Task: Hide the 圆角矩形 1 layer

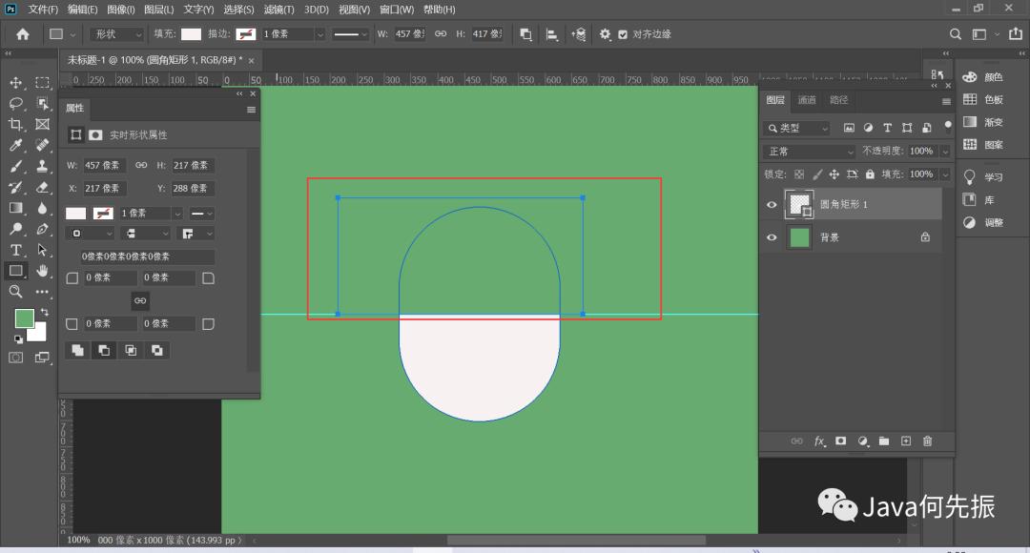Action: (x=772, y=204)
